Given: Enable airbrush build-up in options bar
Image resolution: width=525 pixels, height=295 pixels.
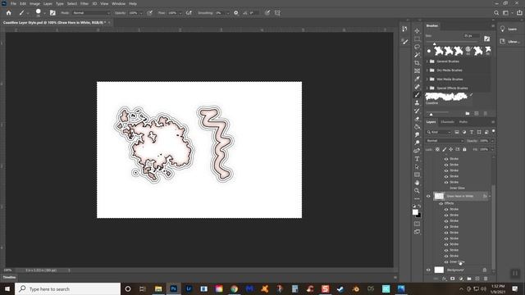Looking at the screenshot, I should 189,13.
